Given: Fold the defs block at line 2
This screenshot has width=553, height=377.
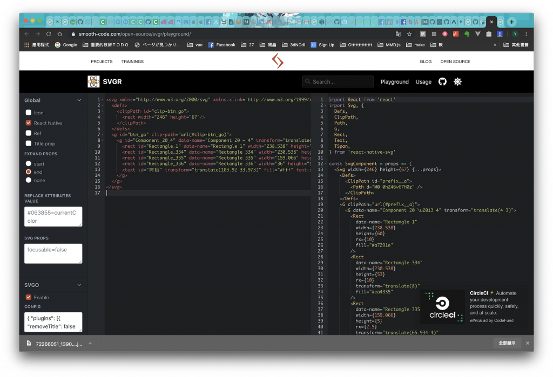Looking at the screenshot, I should (x=103, y=105).
